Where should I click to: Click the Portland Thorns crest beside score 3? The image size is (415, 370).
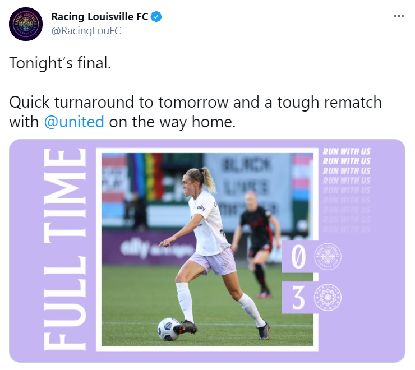tap(328, 297)
